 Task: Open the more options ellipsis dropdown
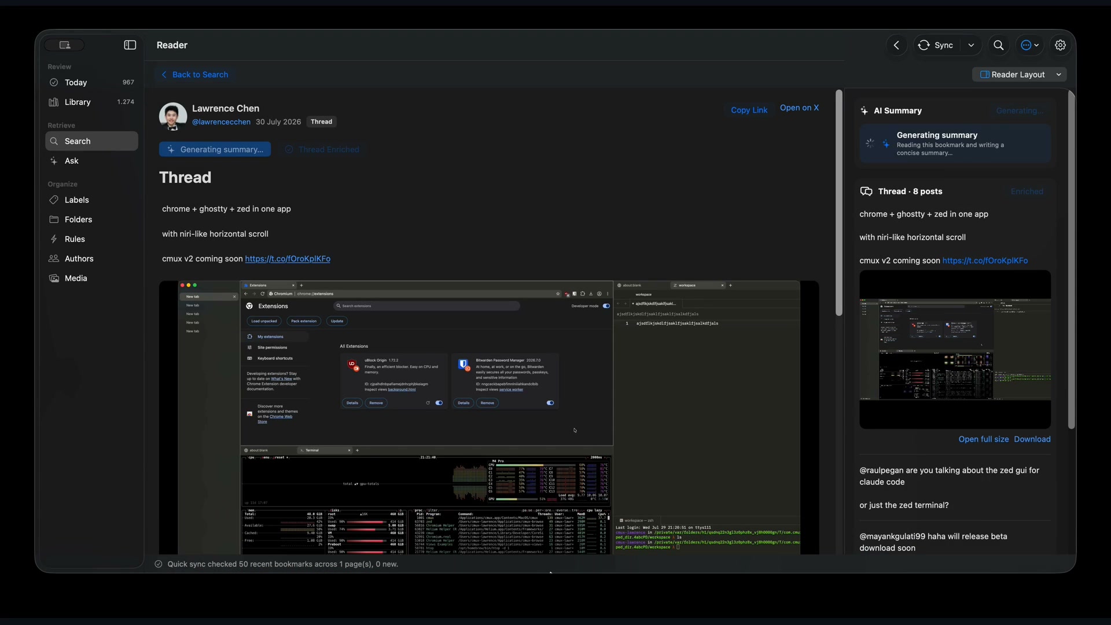(1030, 45)
